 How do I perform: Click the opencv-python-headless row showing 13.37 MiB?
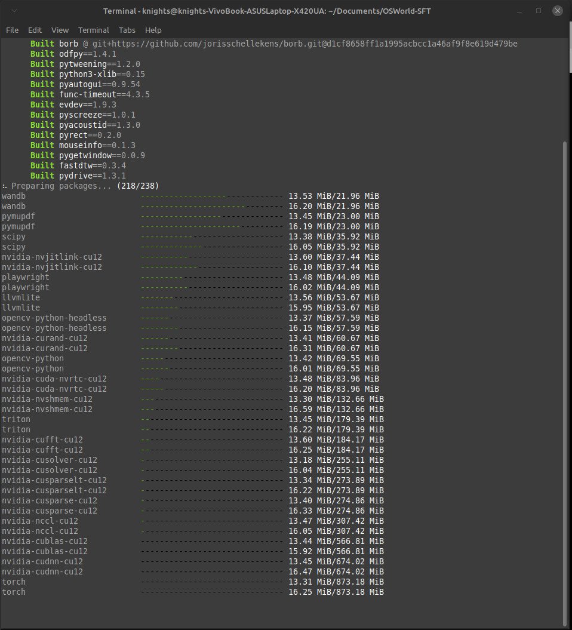click(190, 318)
